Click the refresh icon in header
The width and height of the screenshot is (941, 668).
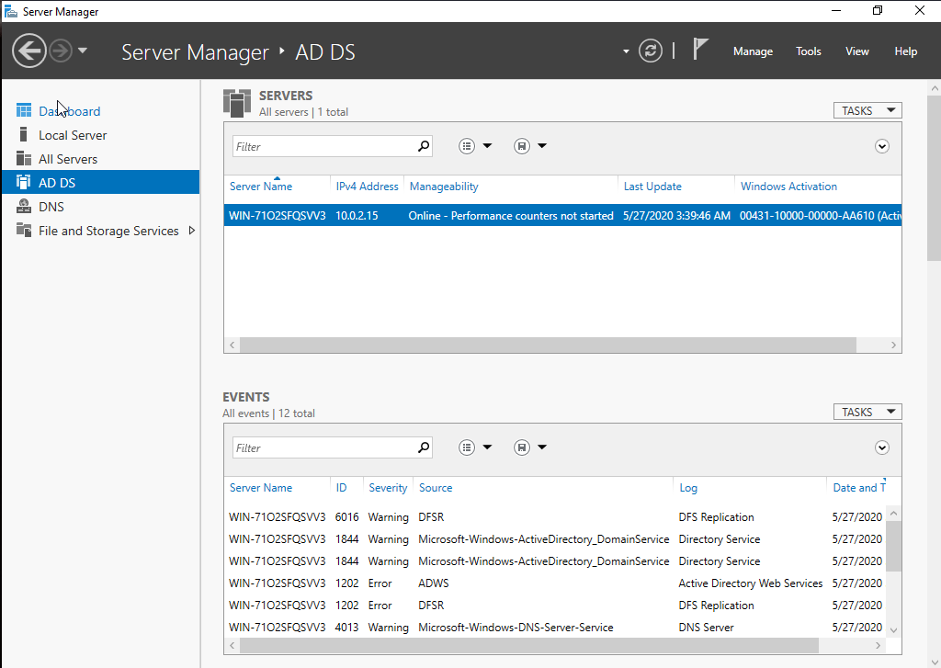pos(651,51)
